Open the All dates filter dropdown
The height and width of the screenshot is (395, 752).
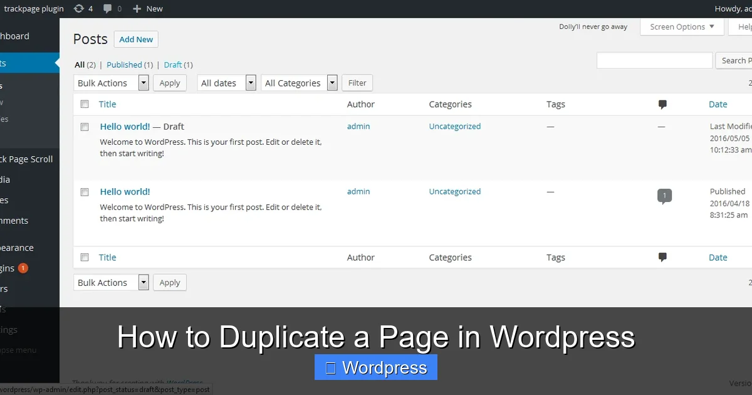227,83
